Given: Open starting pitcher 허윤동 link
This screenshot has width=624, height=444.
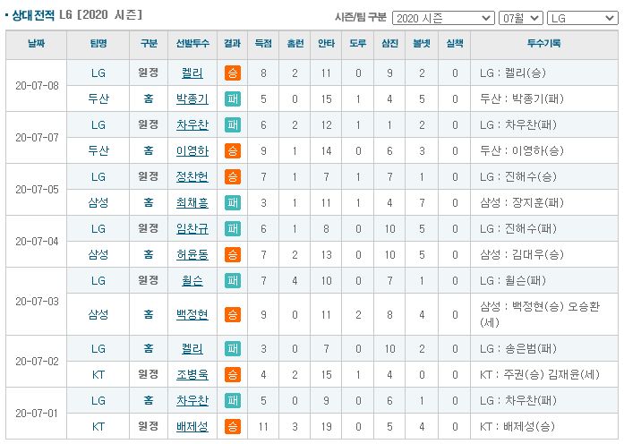Looking at the screenshot, I should pyautogui.click(x=192, y=254).
